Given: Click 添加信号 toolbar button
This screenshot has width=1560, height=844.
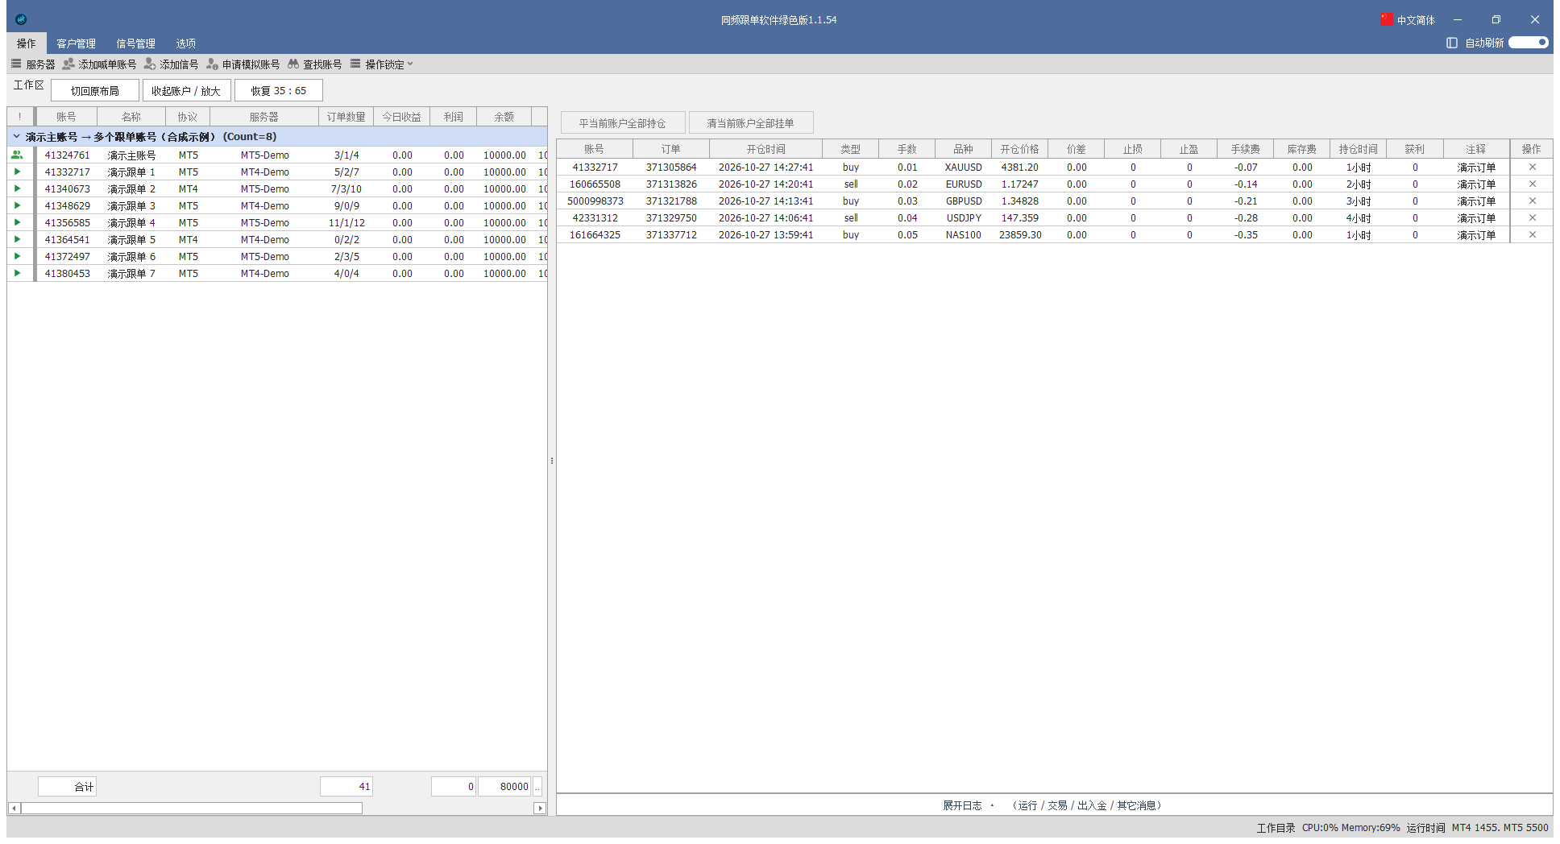Looking at the screenshot, I should tap(172, 64).
